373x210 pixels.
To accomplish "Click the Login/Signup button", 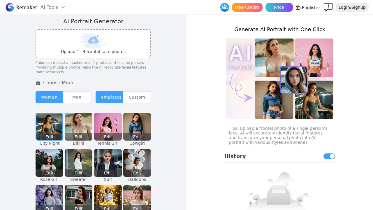I will coord(352,7).
